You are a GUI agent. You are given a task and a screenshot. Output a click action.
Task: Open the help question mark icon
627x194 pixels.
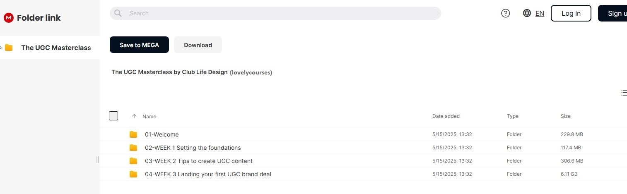tap(505, 13)
